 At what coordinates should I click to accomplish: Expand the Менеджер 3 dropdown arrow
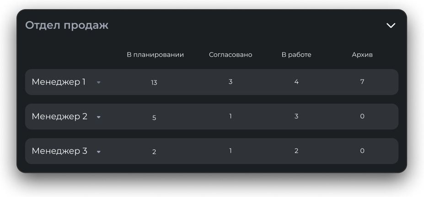[x=98, y=152]
